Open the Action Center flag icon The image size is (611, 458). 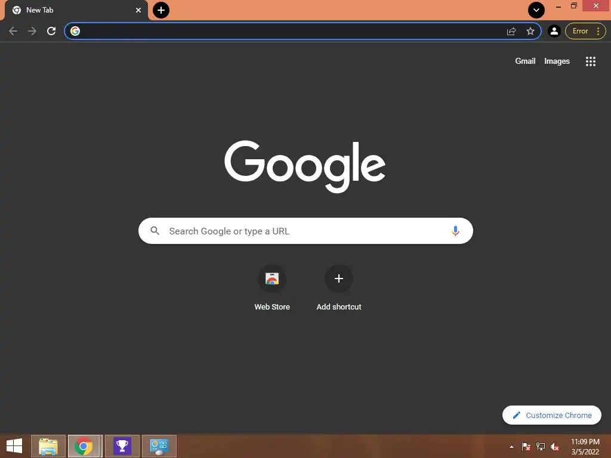click(x=526, y=447)
